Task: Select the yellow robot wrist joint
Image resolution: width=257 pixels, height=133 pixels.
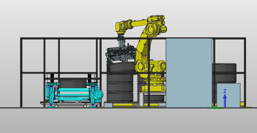Action: [x=120, y=27]
